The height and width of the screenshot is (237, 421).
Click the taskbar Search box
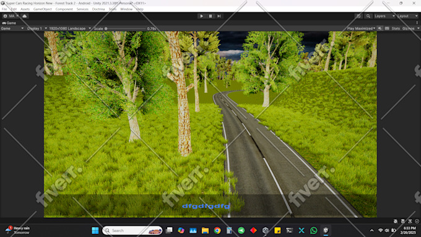[x=132, y=230]
